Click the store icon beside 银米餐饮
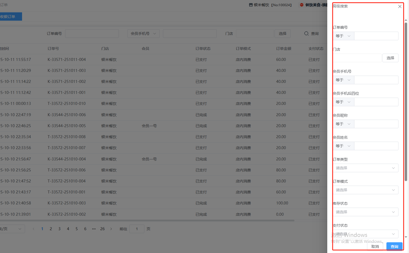409x253 pixels. pos(251,5)
